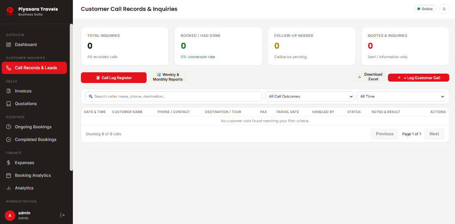Click the Pax column header
Viewport: 455px width, 224px height.
[x=263, y=112]
